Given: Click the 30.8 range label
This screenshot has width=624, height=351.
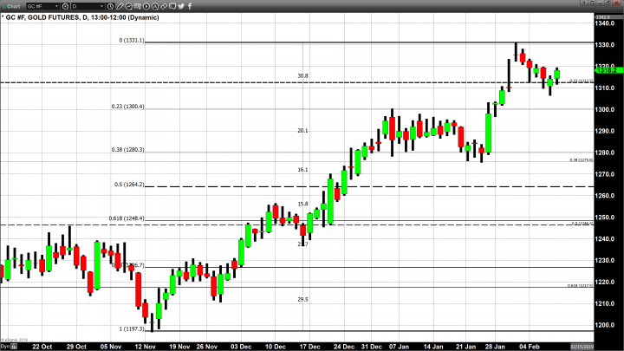Looking at the screenshot, I should [302, 75].
